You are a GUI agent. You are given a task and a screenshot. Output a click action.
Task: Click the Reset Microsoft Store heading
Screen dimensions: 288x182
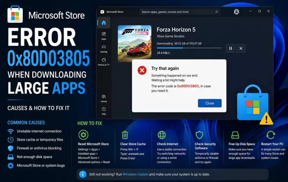93,144
